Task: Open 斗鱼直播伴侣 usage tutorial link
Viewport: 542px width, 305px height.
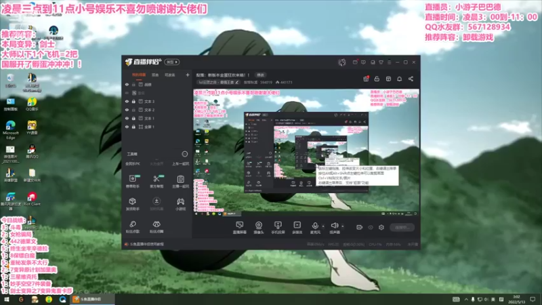Action: (146, 244)
